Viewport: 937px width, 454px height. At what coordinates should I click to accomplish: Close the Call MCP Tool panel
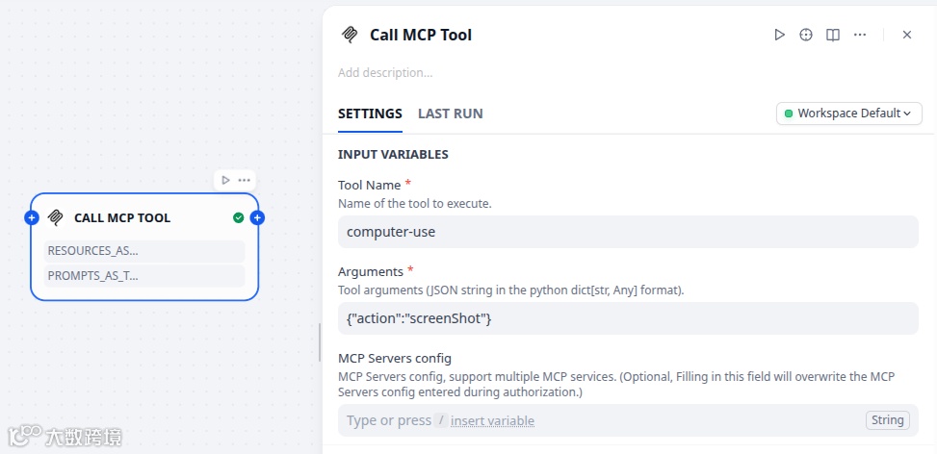(x=907, y=35)
